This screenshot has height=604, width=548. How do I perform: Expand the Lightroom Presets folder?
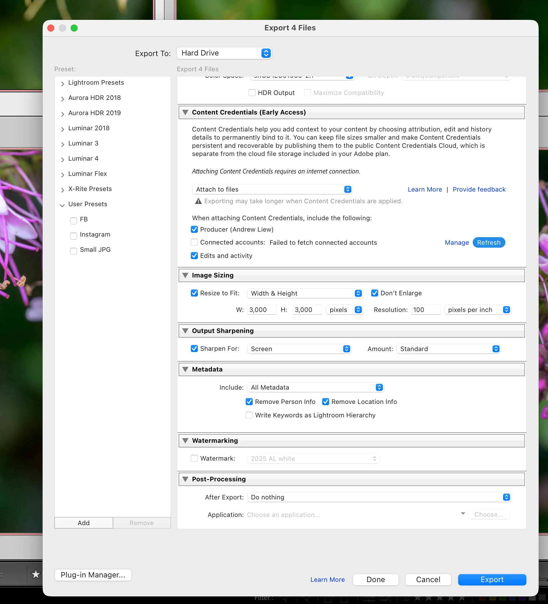[62, 84]
